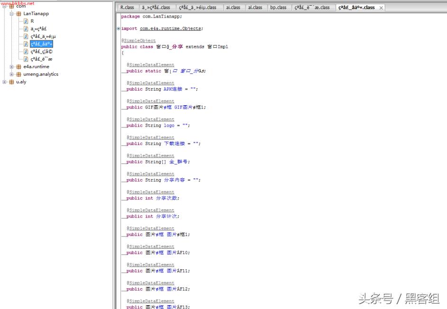Open the al.class tab
This screenshot has height=309, width=447.
255,8
